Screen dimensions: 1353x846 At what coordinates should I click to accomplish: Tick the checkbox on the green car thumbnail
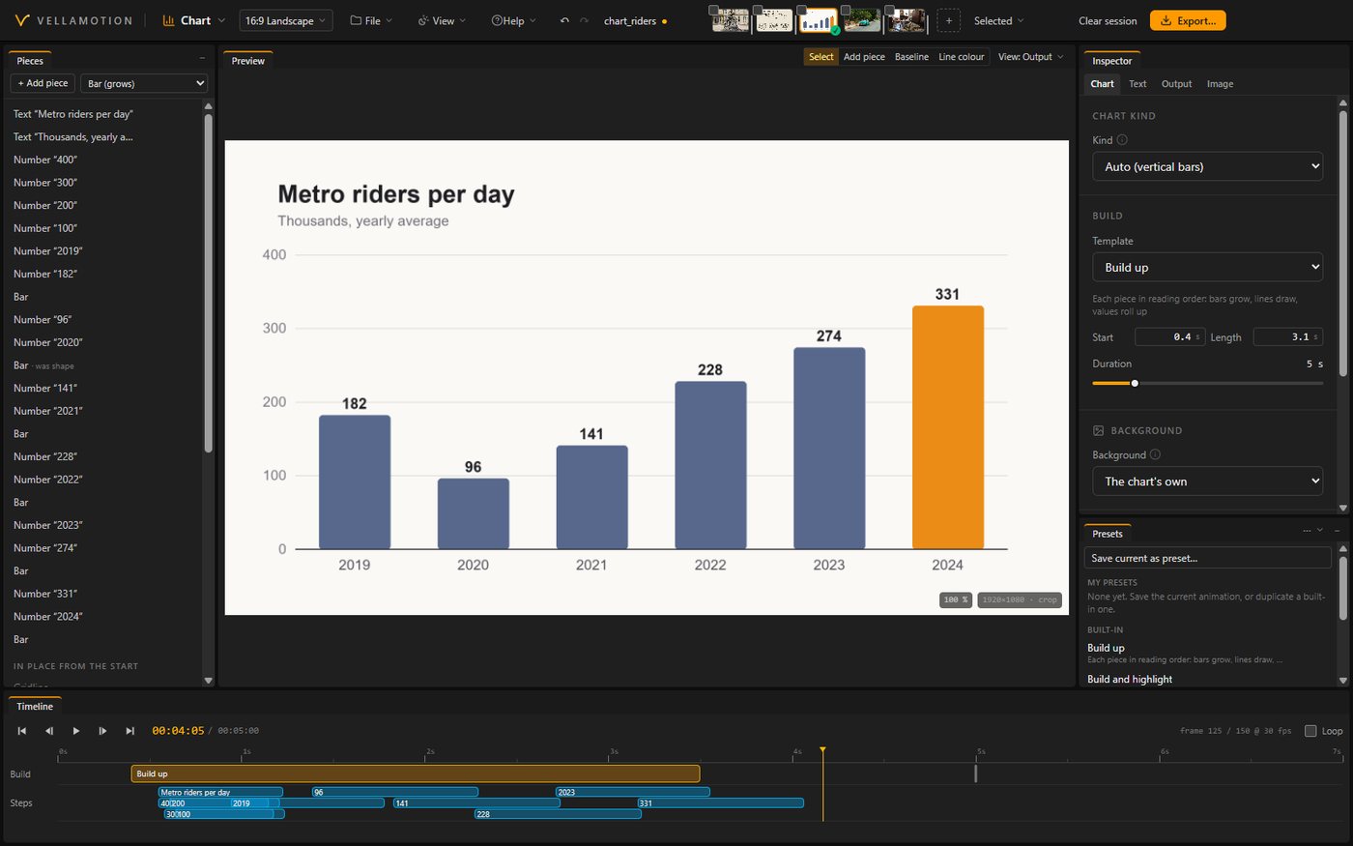(x=847, y=11)
